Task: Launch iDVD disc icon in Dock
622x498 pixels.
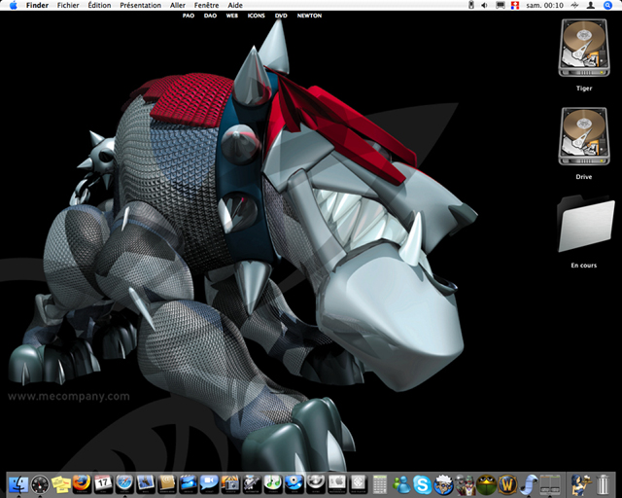Action: tap(294, 484)
